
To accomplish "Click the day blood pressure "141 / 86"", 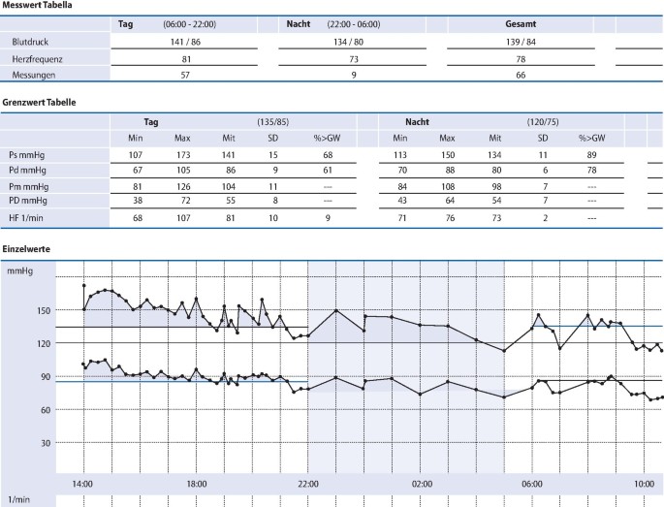I will click(x=185, y=42).
